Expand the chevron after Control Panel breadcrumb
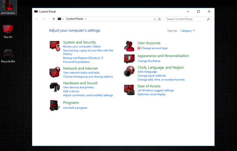 click(86, 19)
